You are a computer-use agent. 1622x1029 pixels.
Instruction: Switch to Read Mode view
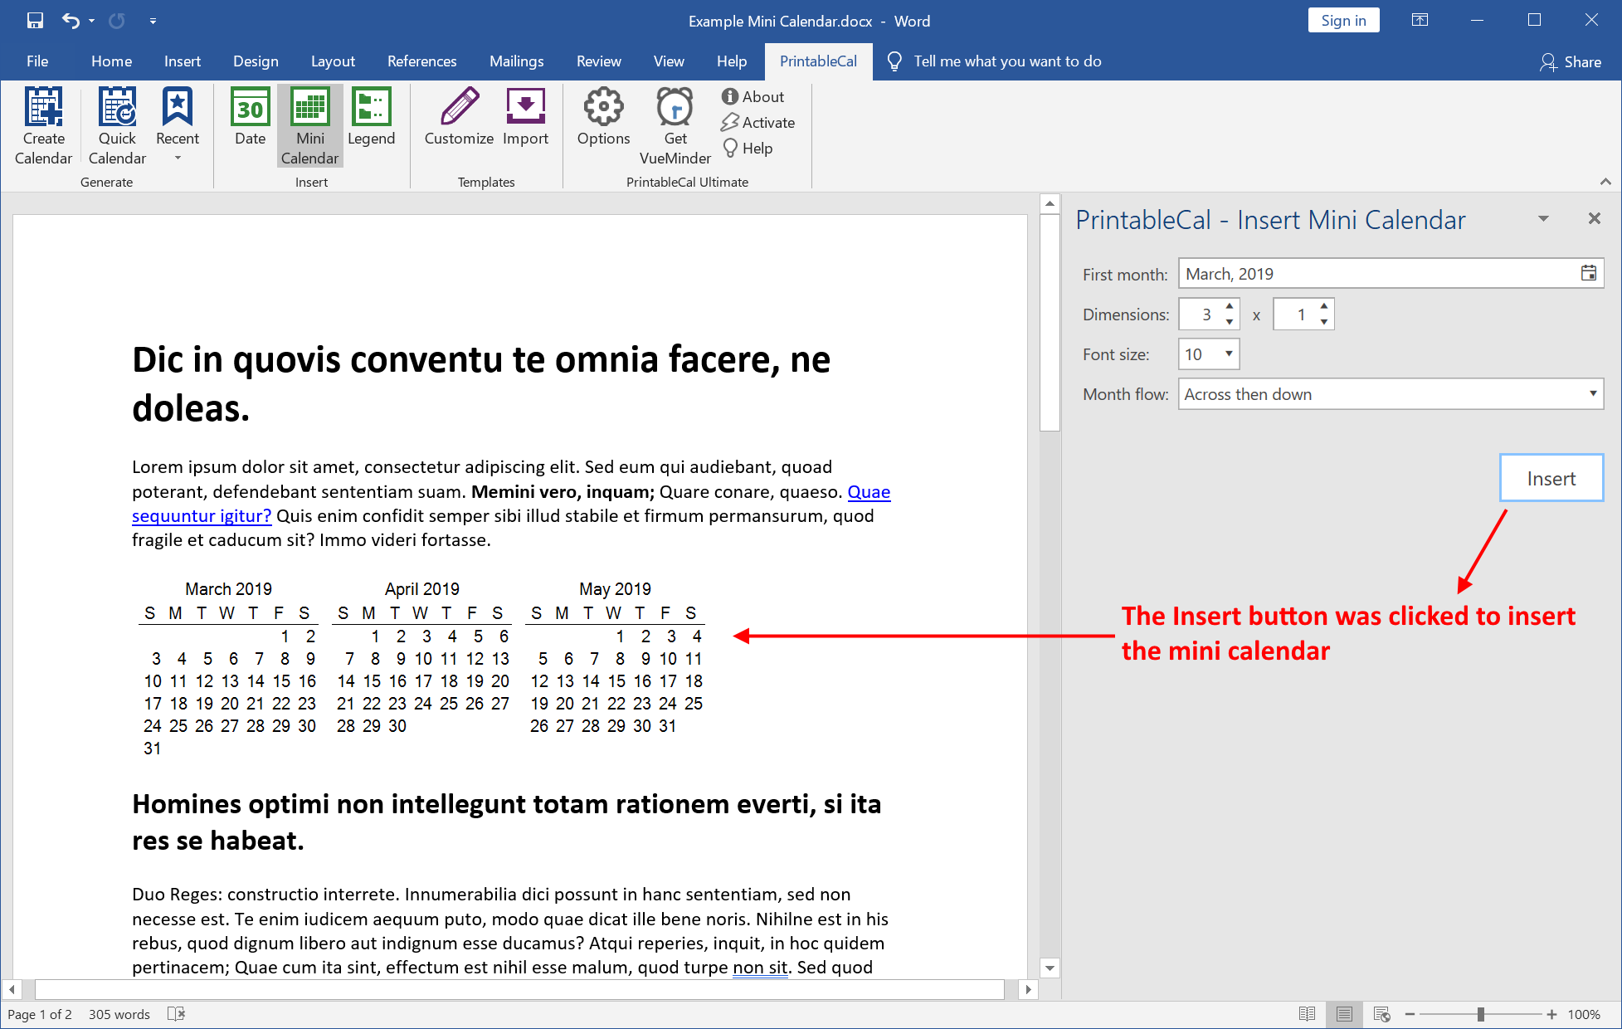pos(1307,1014)
